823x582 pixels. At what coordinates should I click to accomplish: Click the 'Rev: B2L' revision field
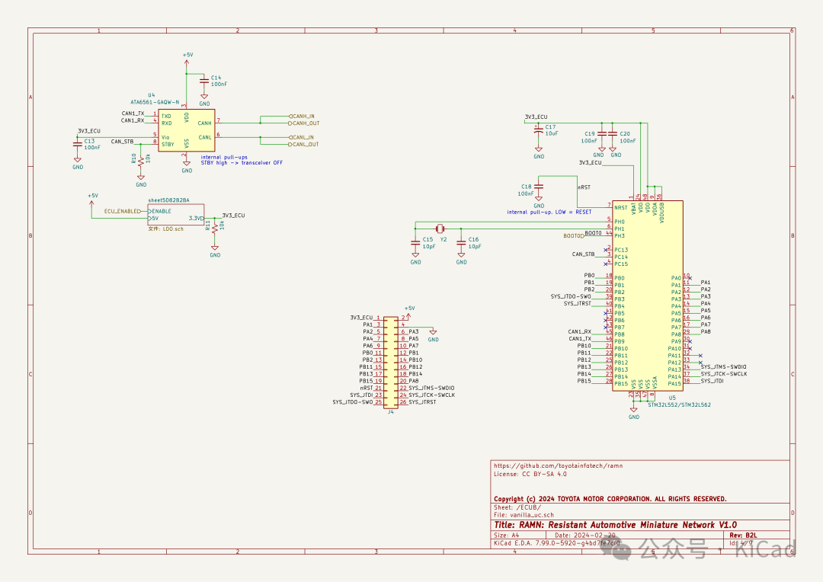coord(743,536)
